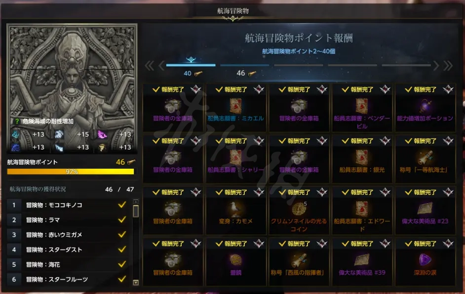Click the yellow 97% progress bar
Viewport: 465px width, 294px height.
(71, 171)
